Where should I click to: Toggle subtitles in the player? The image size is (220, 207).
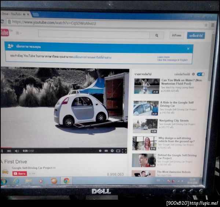tap(106, 151)
